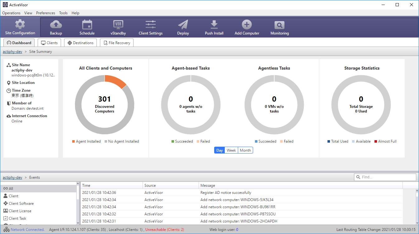Viewport: 419px width, 234px height.
Task: Click the Network Connected status link
Action: (x=27, y=230)
